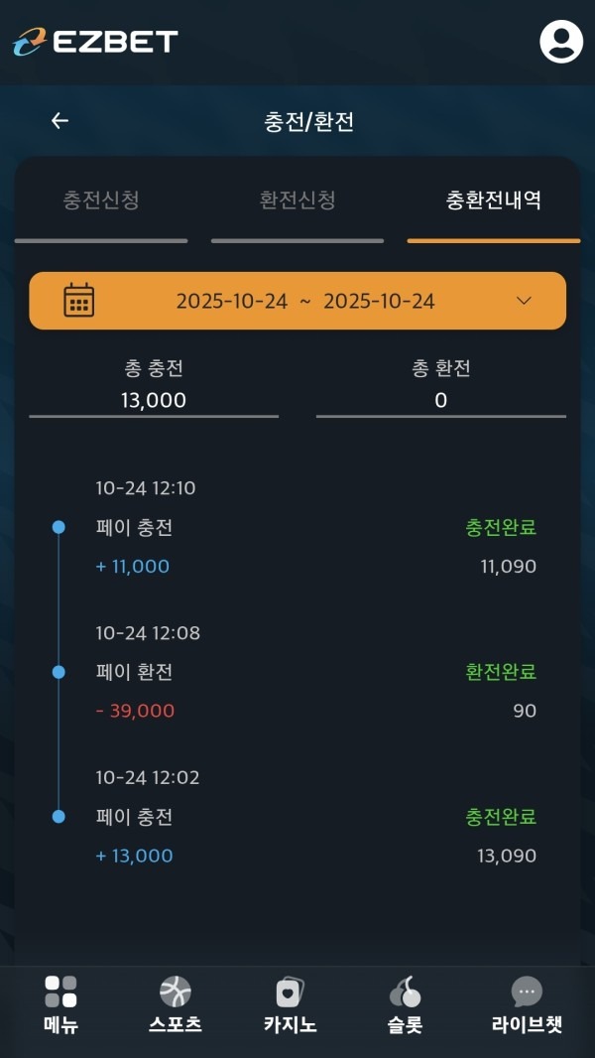The height and width of the screenshot is (1058, 595).
Task: Switch to the 환전신청 tab
Action: (x=297, y=200)
